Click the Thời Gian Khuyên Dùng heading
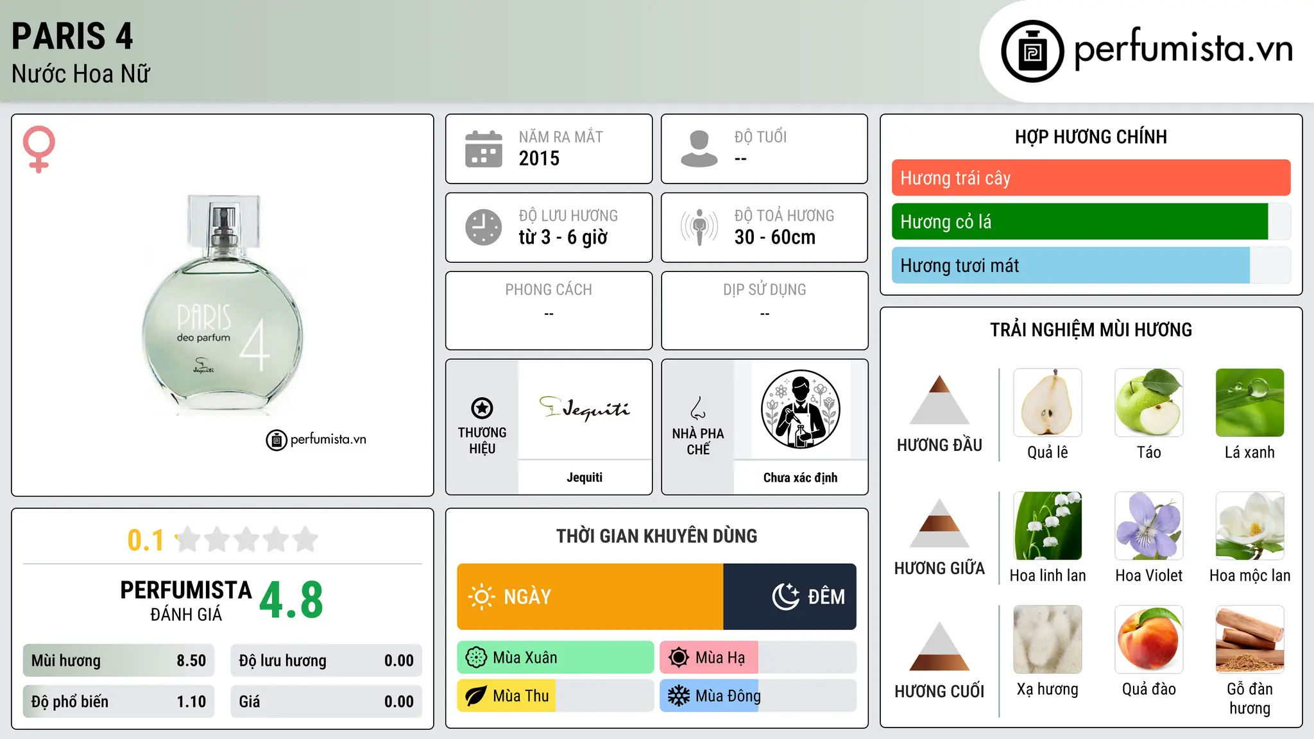Screen dimensions: 1314x739 [x=656, y=536]
